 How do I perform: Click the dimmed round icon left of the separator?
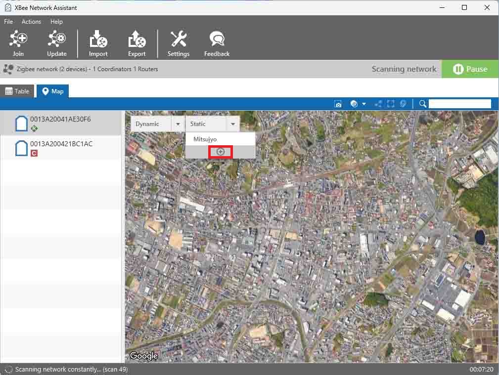pos(403,104)
